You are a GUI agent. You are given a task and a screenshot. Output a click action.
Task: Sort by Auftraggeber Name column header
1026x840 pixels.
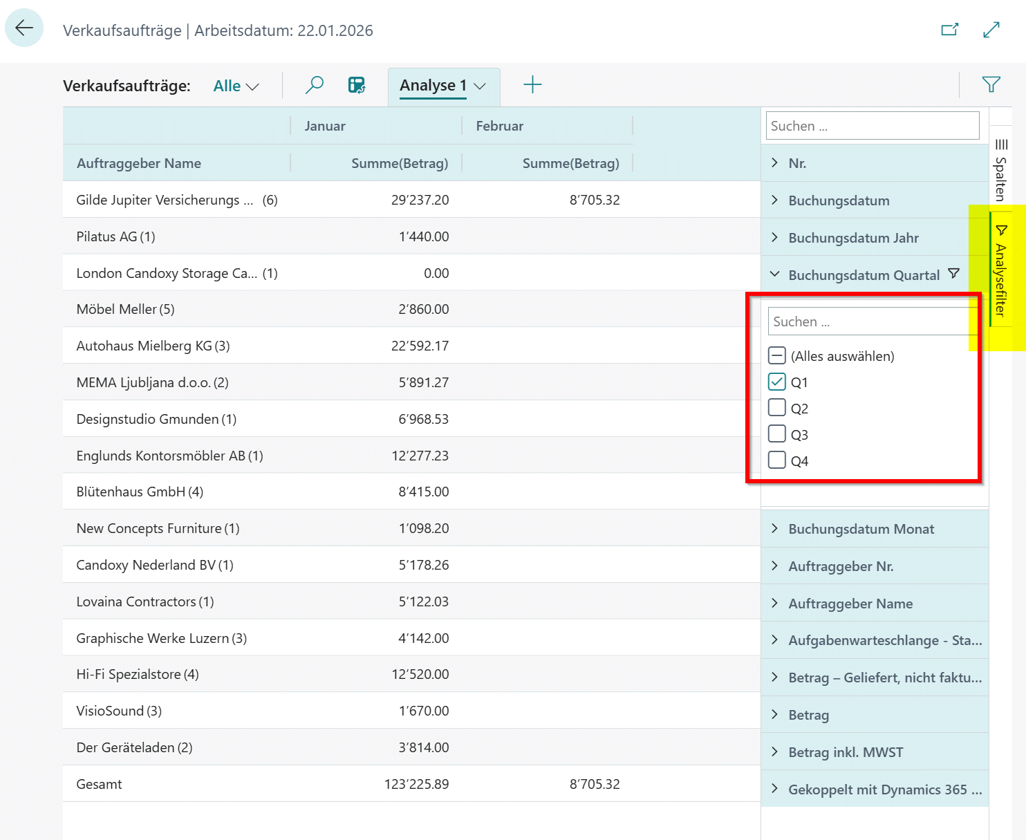[139, 163]
